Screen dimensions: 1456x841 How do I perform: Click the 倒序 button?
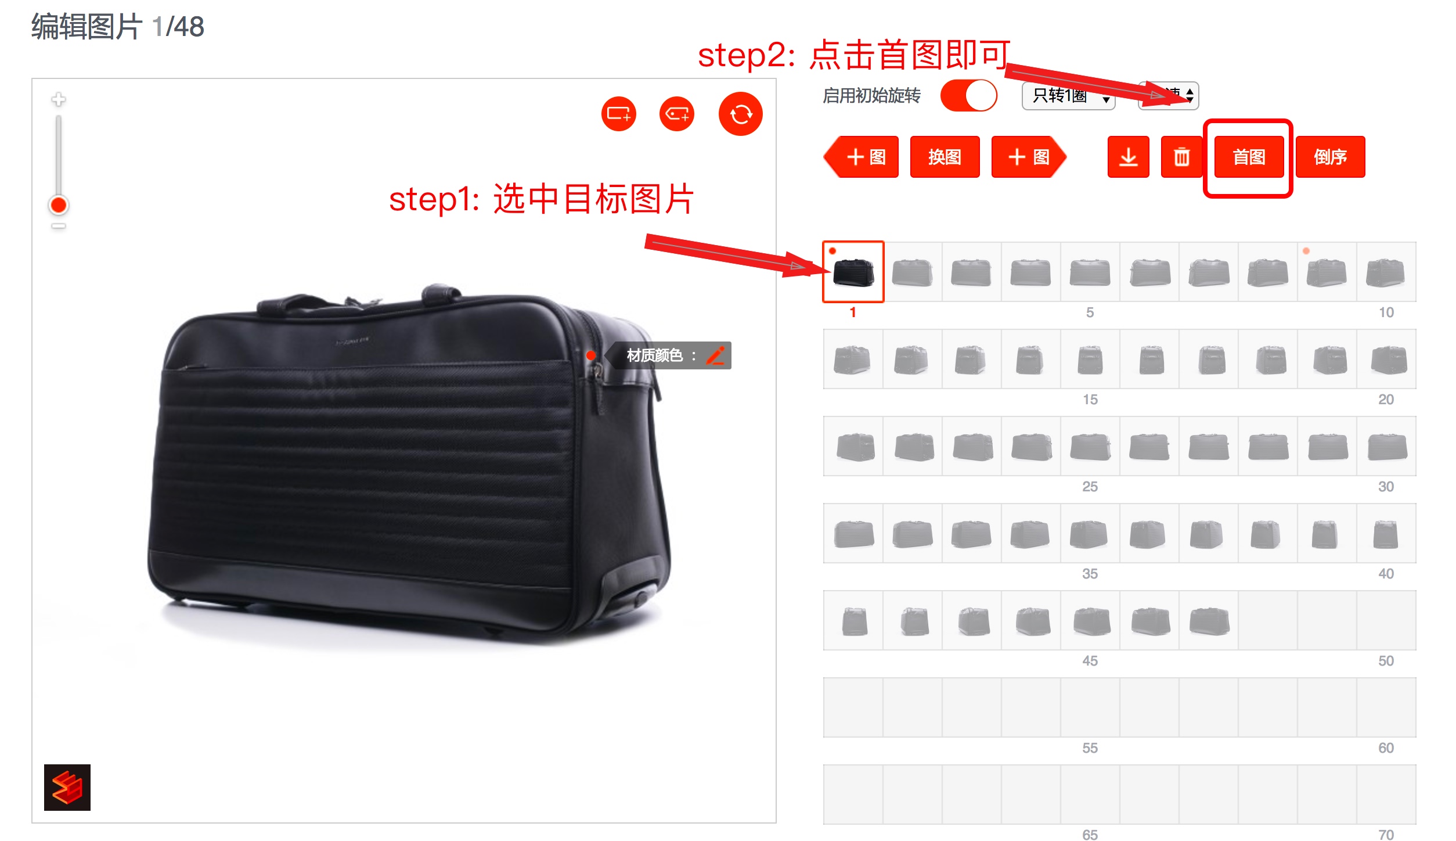(x=1330, y=157)
